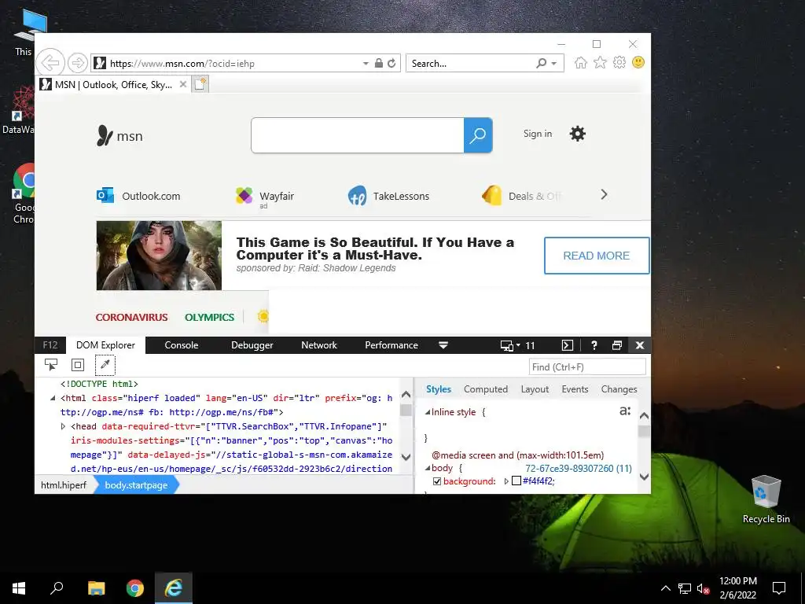This screenshot has height=604, width=805.
Task: Open the search provider dropdown arrow
Action: point(554,63)
